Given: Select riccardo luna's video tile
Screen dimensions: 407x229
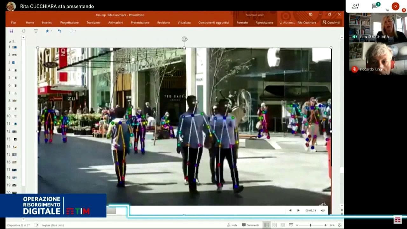Looking at the screenshot, I should coord(378,58).
